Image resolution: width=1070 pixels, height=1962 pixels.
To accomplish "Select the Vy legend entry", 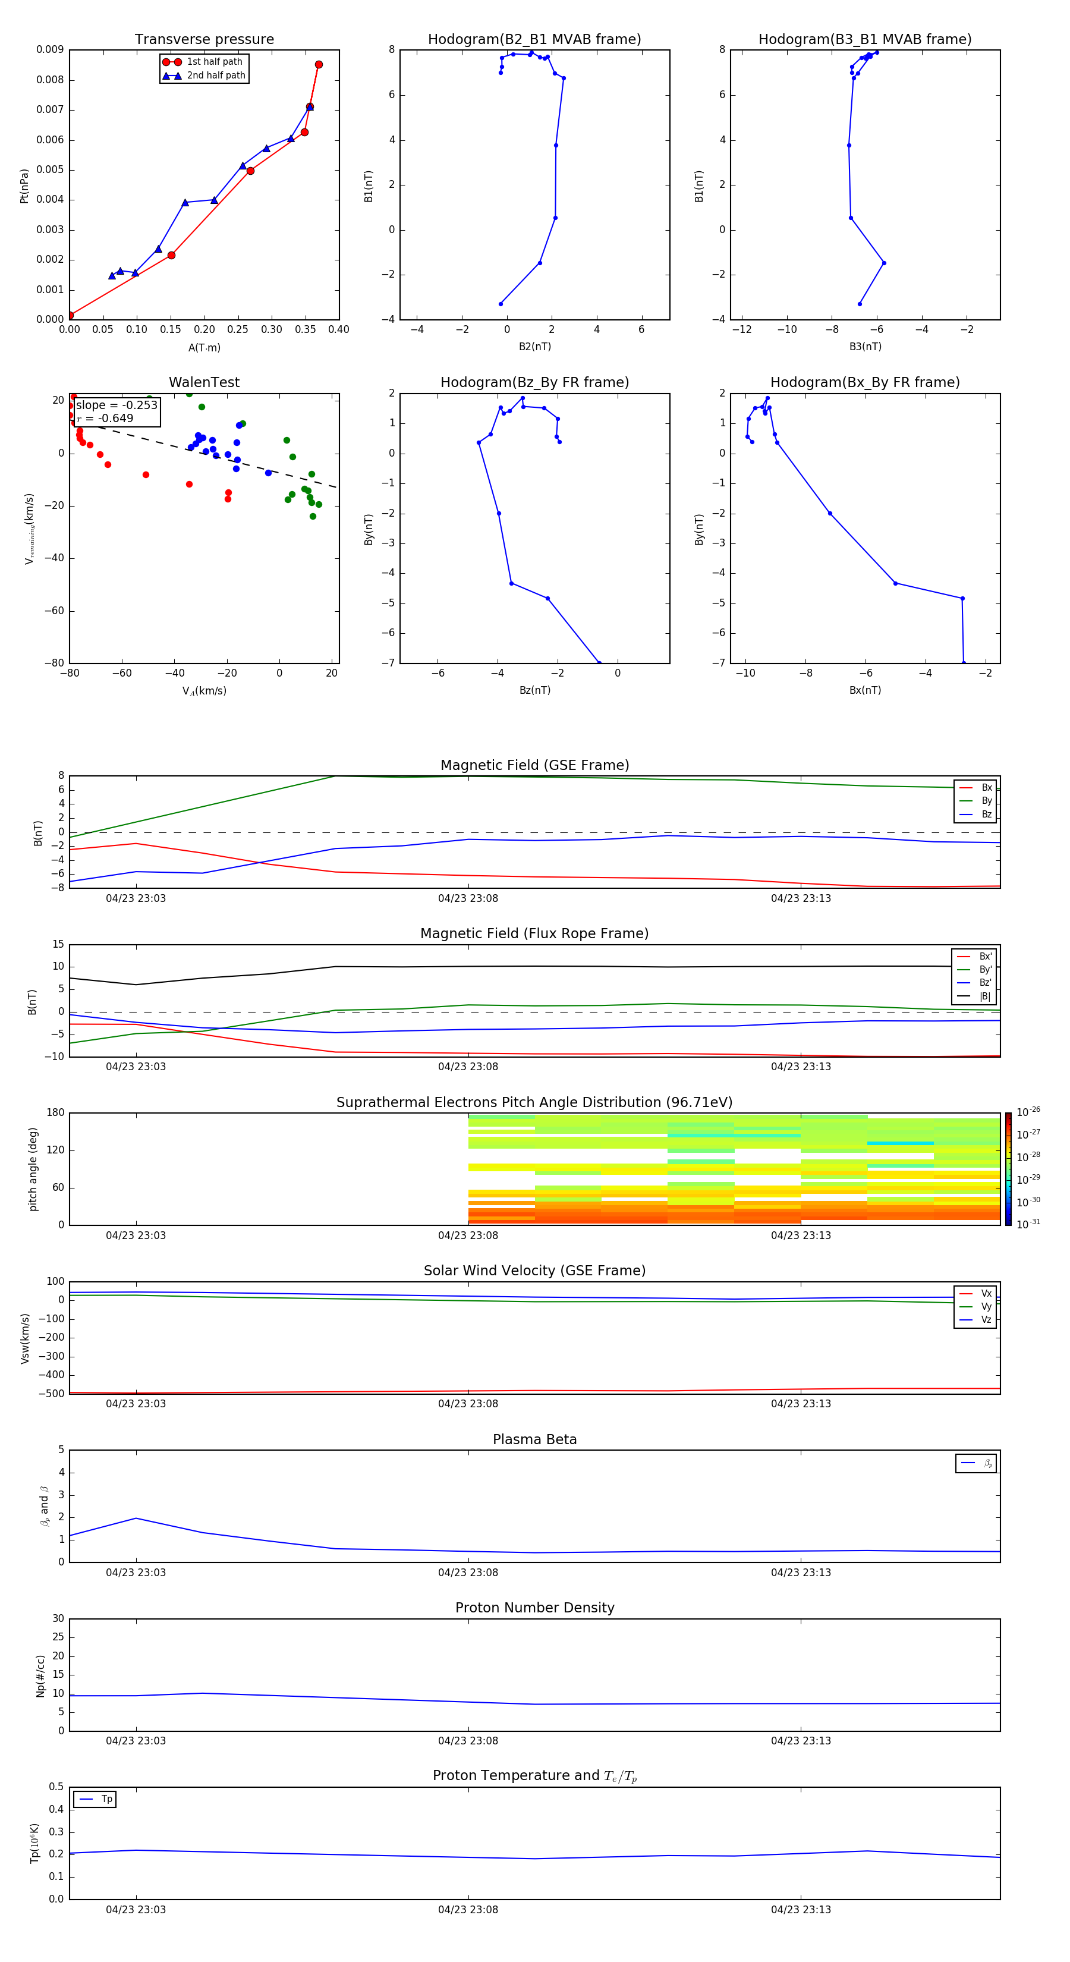I will click(975, 1306).
